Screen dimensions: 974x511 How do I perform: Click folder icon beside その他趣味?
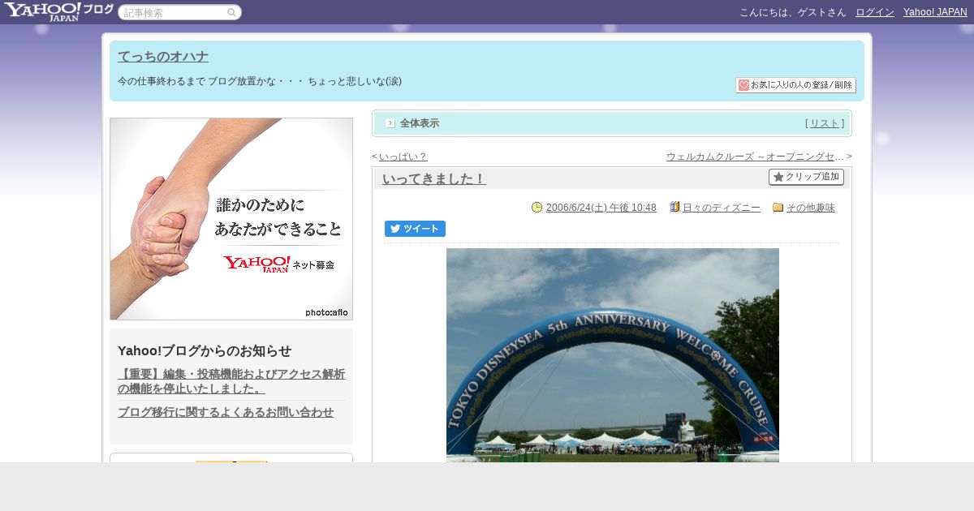tap(778, 208)
